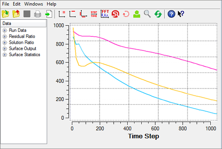The width and height of the screenshot is (222, 149).
Task: Click the export page with green arrow icon
Action: click(49, 14)
